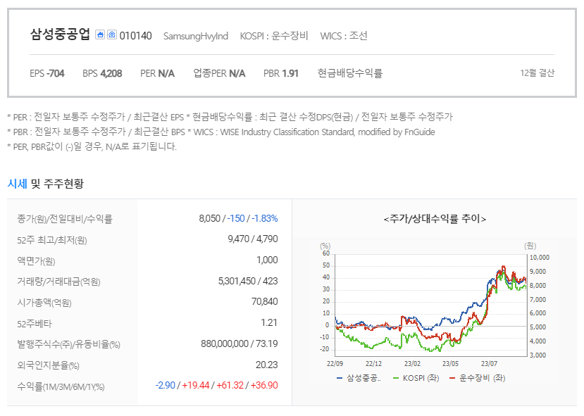Click the 22/09 x-axis date label
The width and height of the screenshot is (584, 416).
335,363
